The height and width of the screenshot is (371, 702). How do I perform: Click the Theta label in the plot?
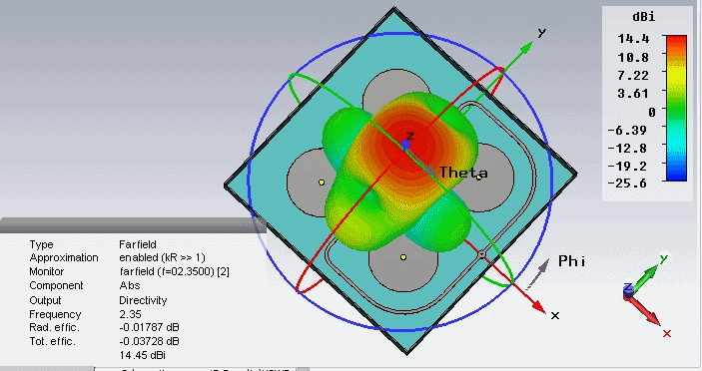click(463, 173)
